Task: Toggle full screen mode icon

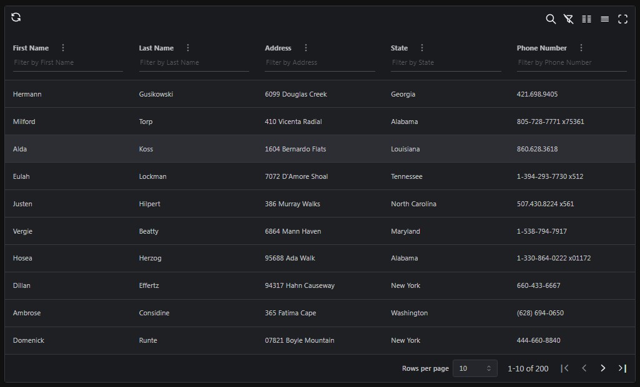Action: 623,19
